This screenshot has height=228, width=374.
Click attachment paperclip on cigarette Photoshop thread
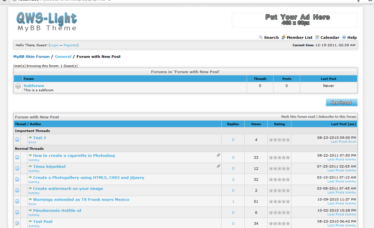[x=218, y=155]
